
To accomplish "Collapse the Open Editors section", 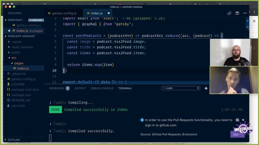I will coord(16,20).
